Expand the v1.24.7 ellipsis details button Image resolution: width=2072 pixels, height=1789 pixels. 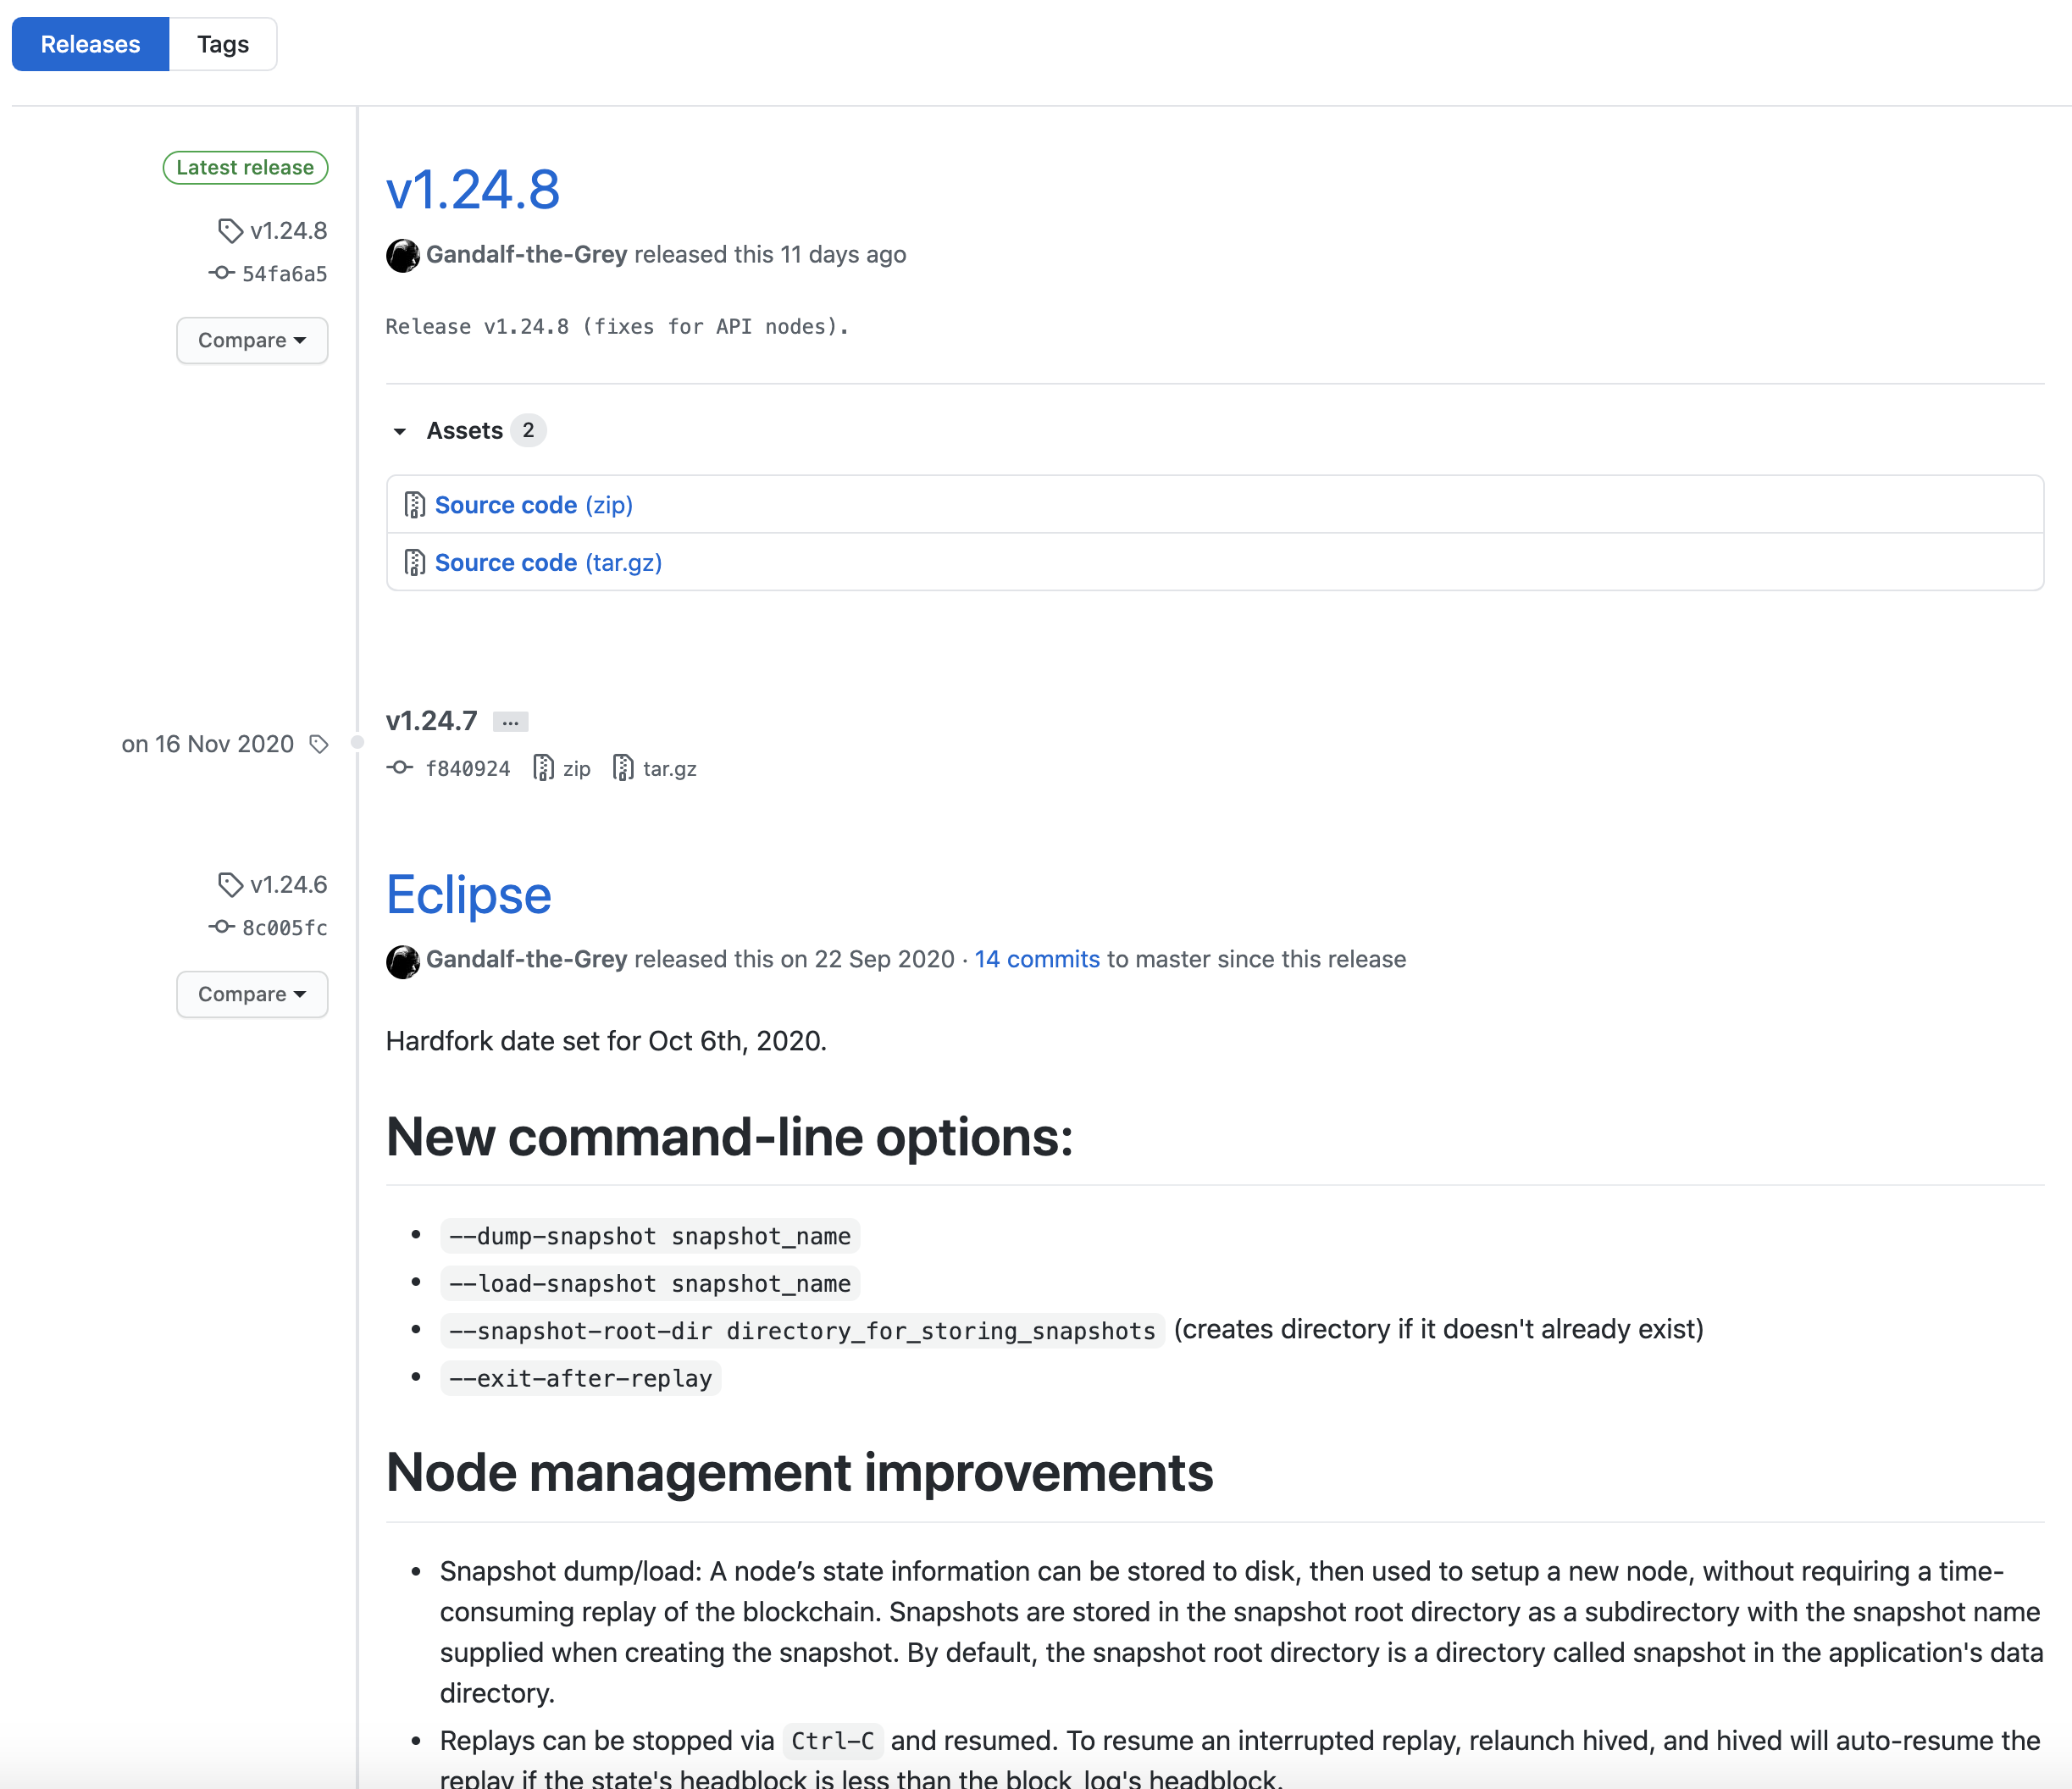pyautogui.click(x=510, y=722)
